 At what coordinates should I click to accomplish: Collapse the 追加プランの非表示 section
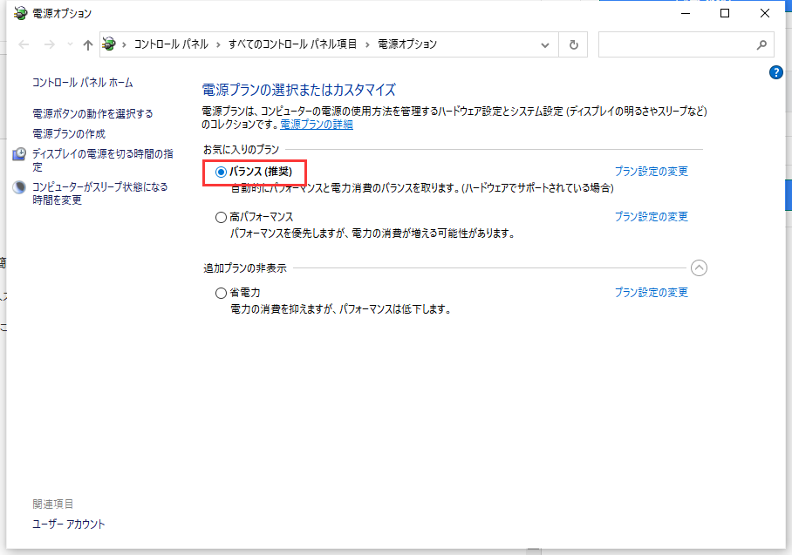(x=698, y=268)
